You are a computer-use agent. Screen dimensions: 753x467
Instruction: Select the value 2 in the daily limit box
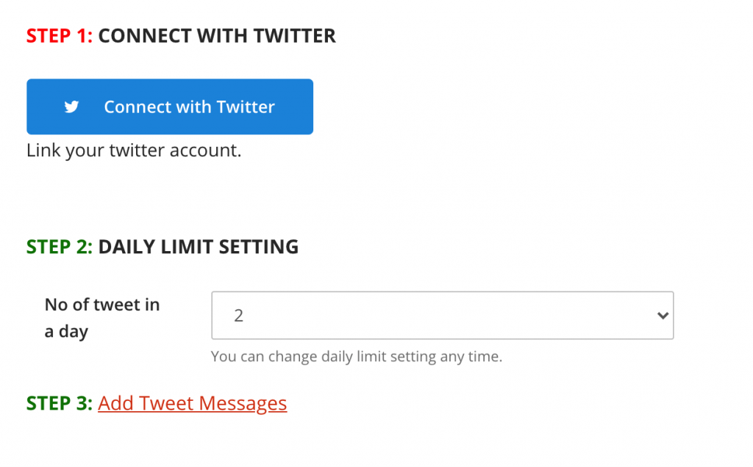tap(239, 316)
